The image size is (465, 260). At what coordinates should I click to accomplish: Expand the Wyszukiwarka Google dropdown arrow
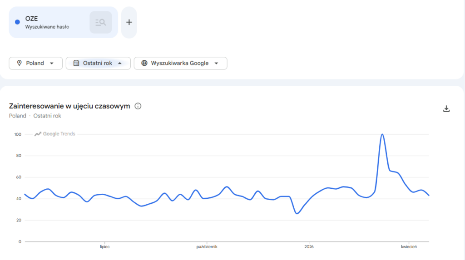[216, 63]
